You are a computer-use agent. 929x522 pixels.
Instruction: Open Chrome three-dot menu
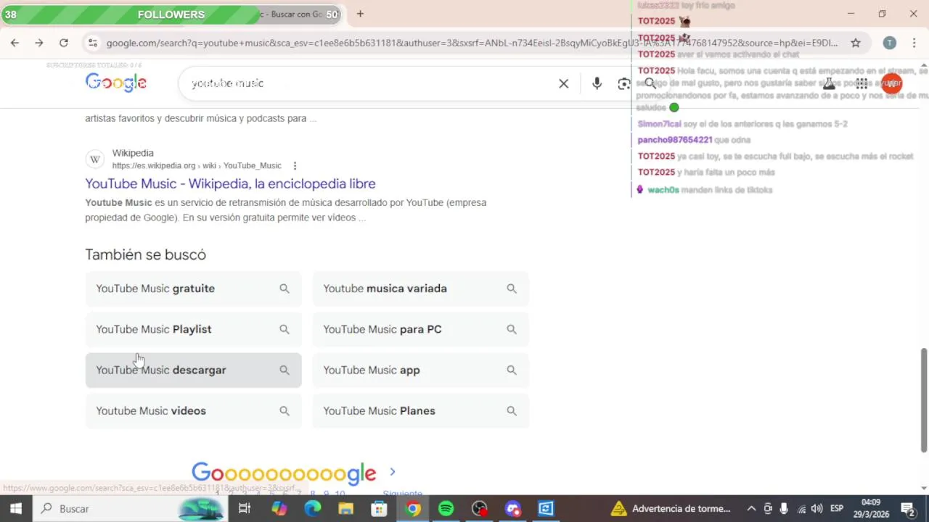pyautogui.click(x=914, y=43)
